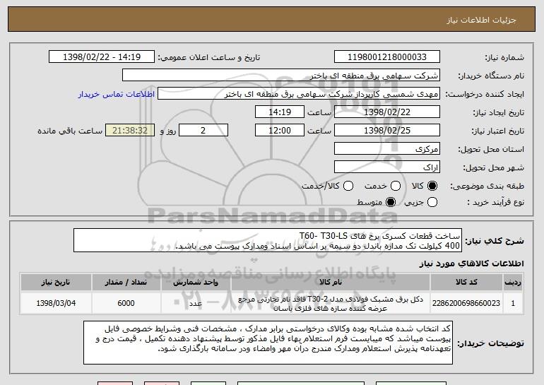The image size is (544, 385).
Task: Click the product name cell دکل برق مشبک
Action: (x=331, y=303)
